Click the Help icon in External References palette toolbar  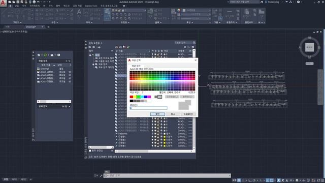(59, 55)
